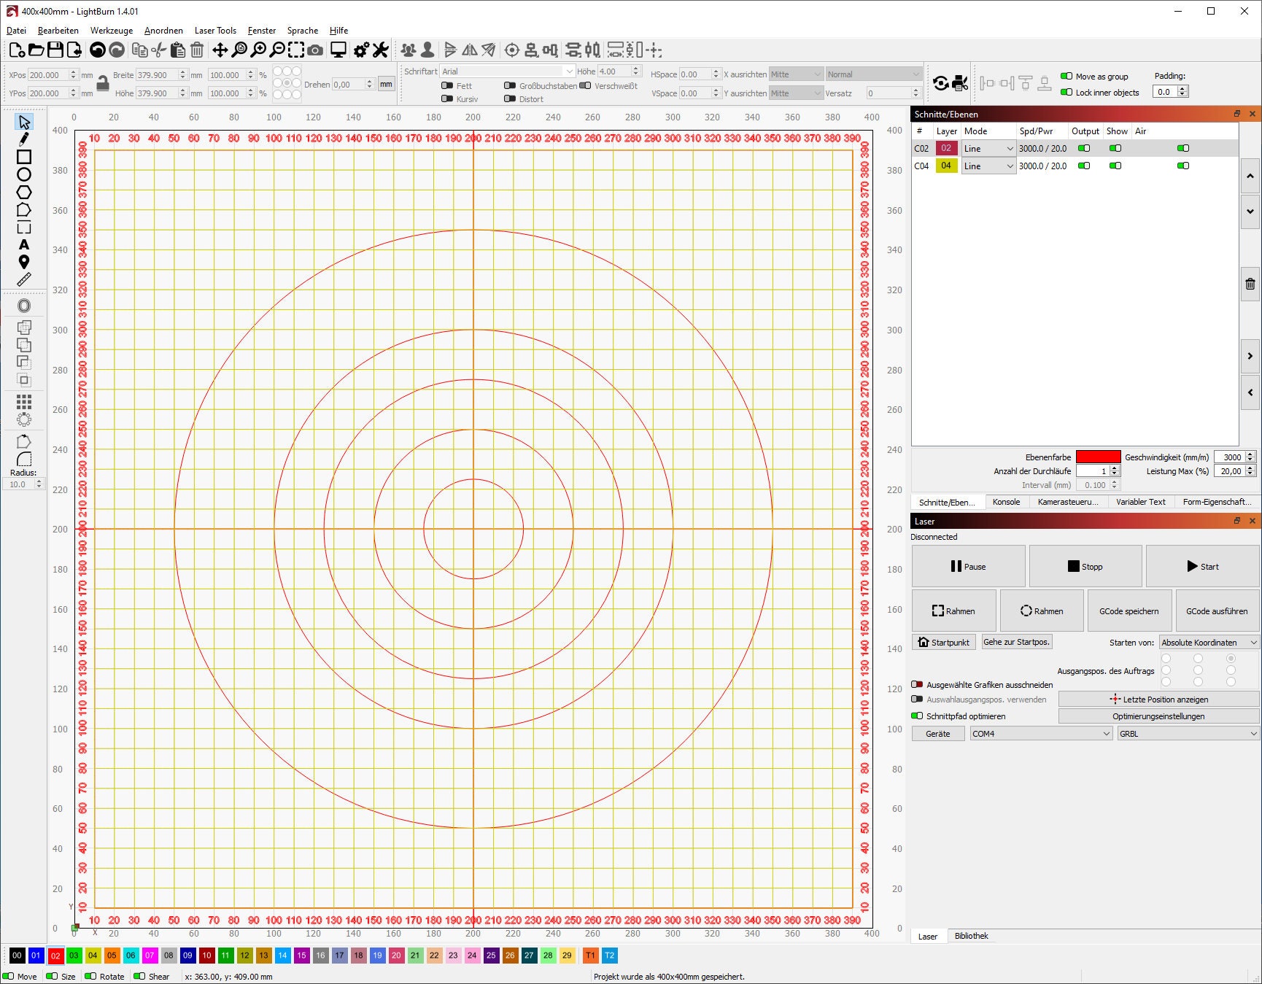Click 'GCode speichern' button
1262x984 pixels.
click(1129, 611)
